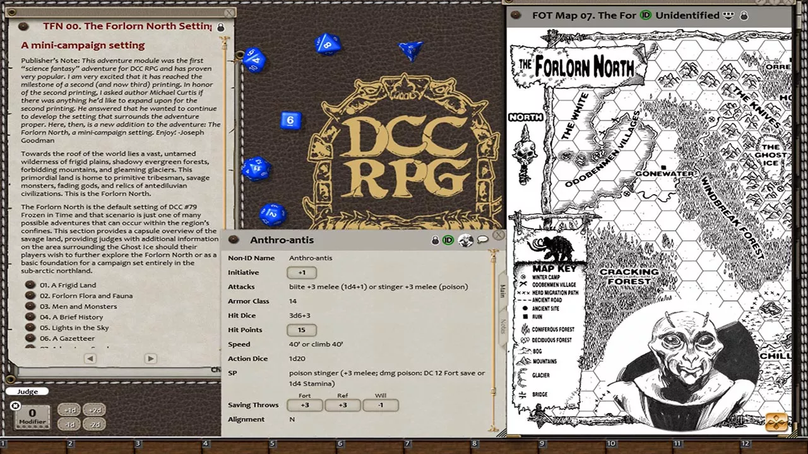
Task: Click the orange map tool icon at map corner
Action: pos(776,422)
